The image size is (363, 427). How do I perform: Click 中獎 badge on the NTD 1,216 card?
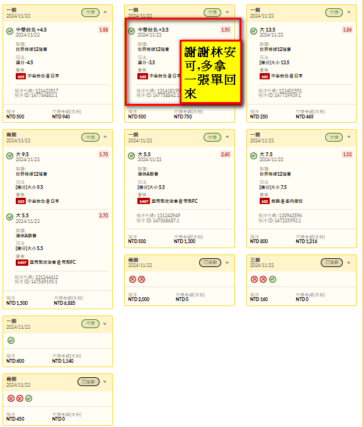334,137
